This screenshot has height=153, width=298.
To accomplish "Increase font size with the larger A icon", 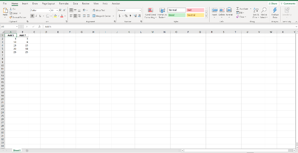I will pyautogui.click(x=60, y=10).
